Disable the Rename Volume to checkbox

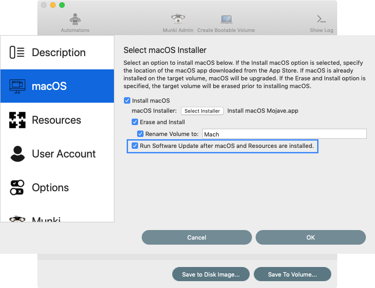pyautogui.click(x=140, y=134)
